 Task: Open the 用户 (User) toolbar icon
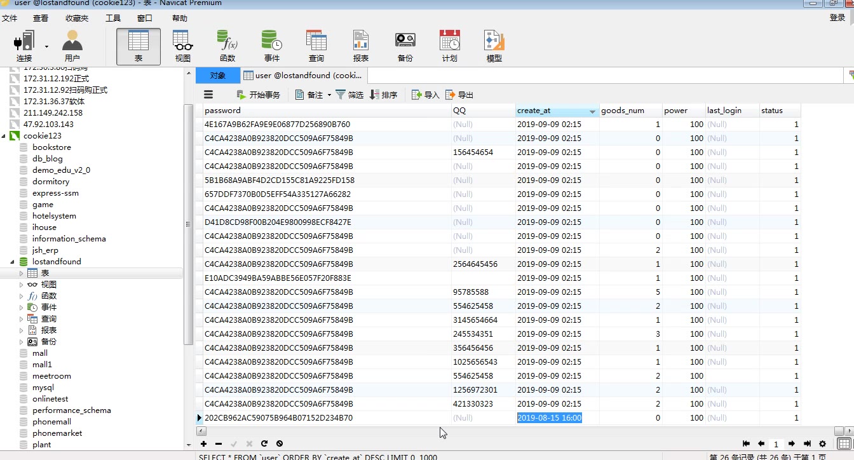72,46
